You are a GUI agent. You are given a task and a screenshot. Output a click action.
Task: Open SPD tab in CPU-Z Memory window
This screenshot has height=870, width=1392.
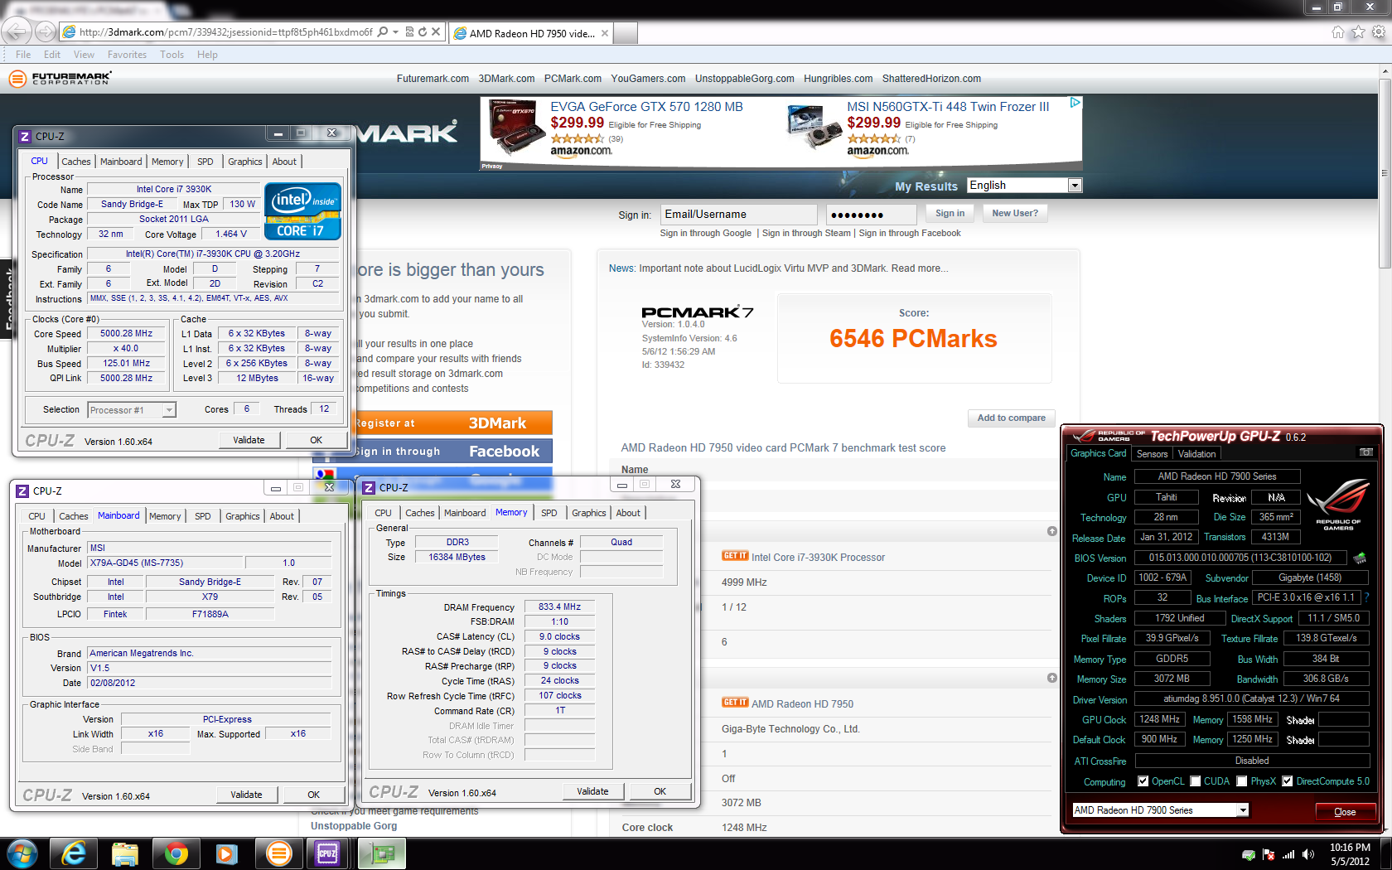[549, 513]
